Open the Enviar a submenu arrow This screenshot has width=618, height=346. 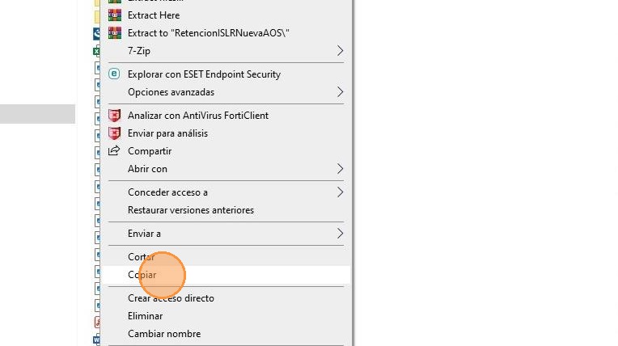pos(341,234)
